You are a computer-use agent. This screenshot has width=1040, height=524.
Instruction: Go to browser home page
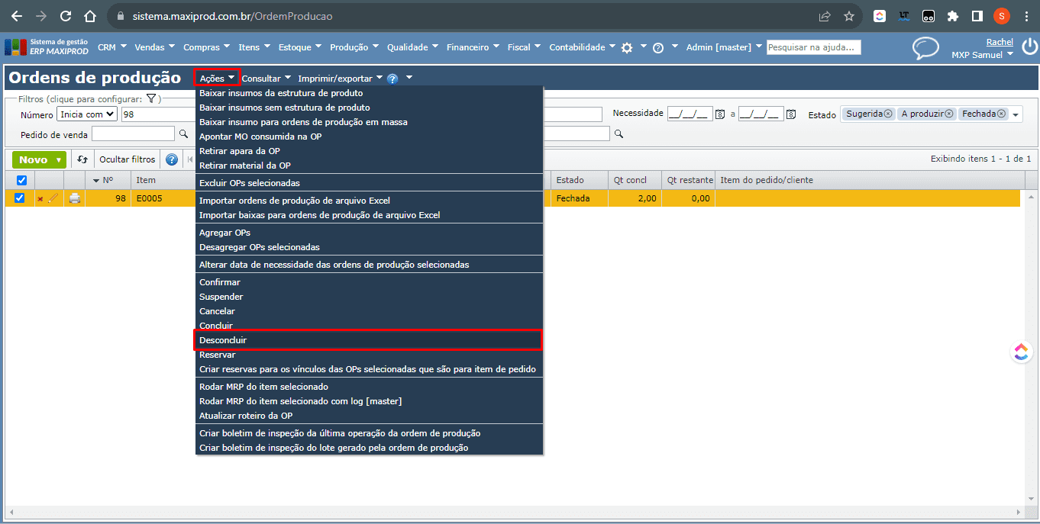(90, 15)
